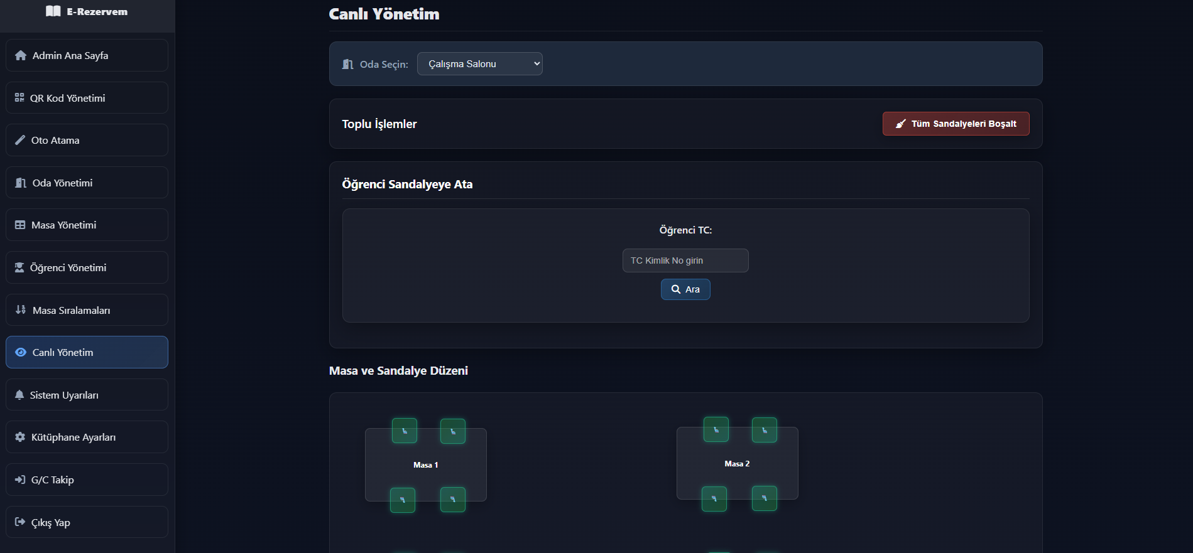Viewport: 1193px width, 553px height.
Task: Open Kütüphane Ayarları settings
Action: 87,437
